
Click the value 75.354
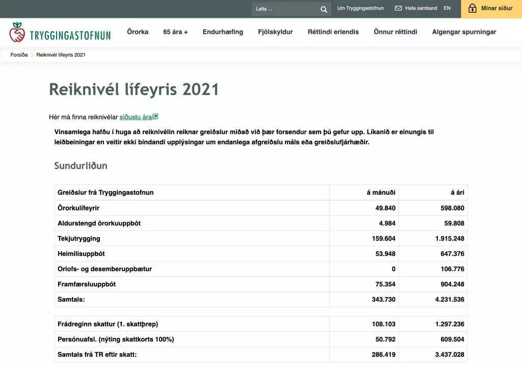385,284
